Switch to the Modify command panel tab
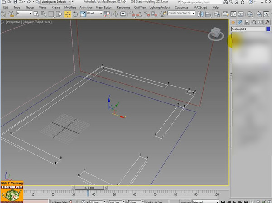This screenshot has height=203, width=272. pyautogui.click(x=240, y=22)
